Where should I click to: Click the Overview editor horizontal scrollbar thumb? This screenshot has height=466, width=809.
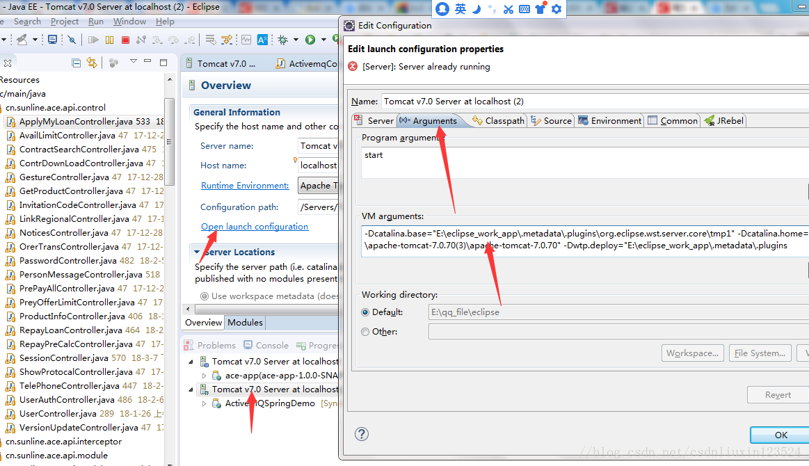point(266,309)
